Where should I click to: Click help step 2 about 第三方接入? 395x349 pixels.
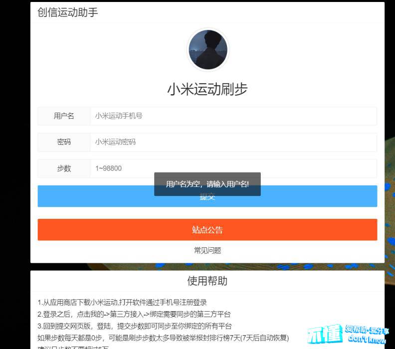tap(134, 314)
